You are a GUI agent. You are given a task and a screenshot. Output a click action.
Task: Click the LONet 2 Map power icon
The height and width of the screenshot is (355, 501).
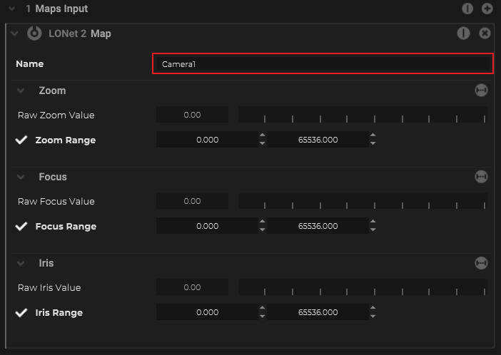34,33
